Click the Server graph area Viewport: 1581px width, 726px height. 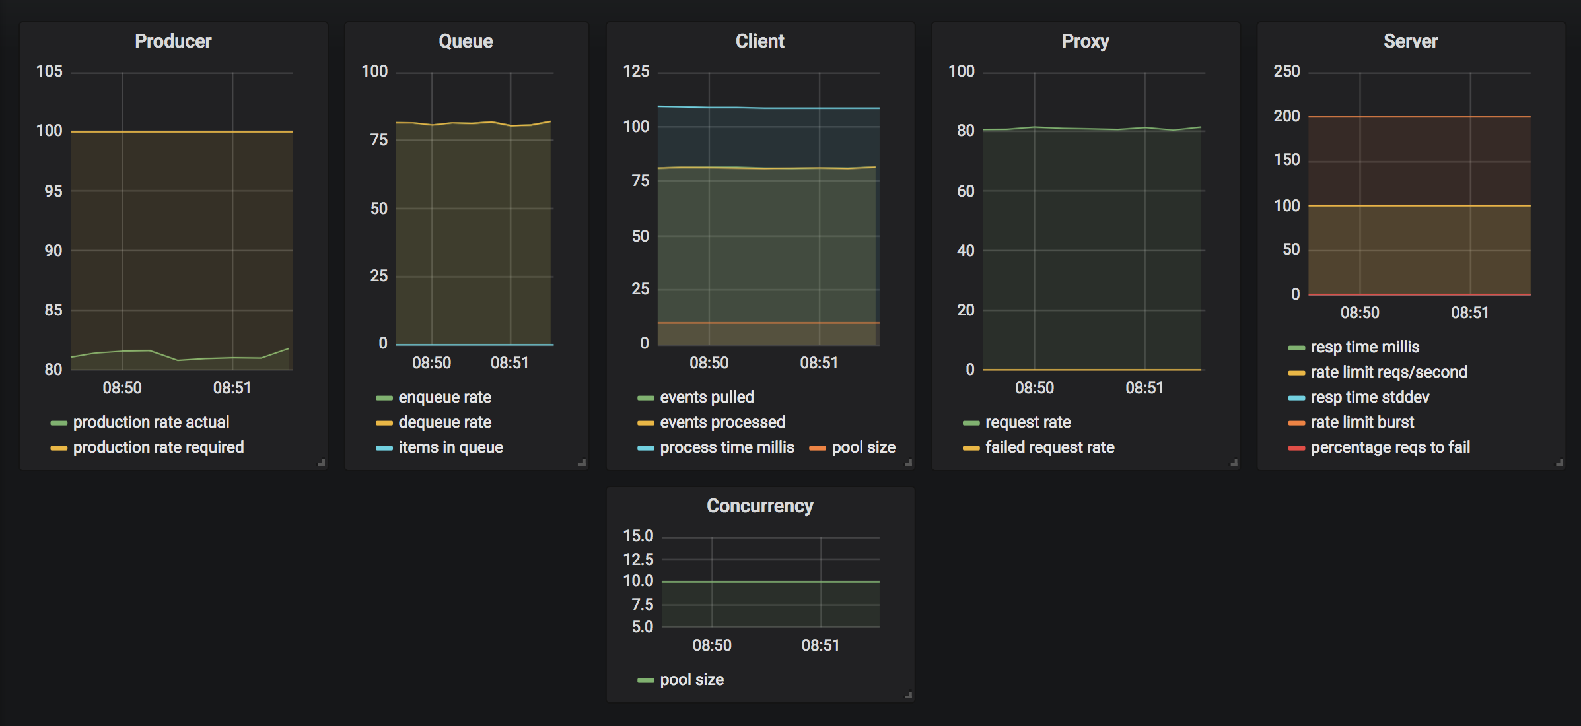(x=1419, y=183)
